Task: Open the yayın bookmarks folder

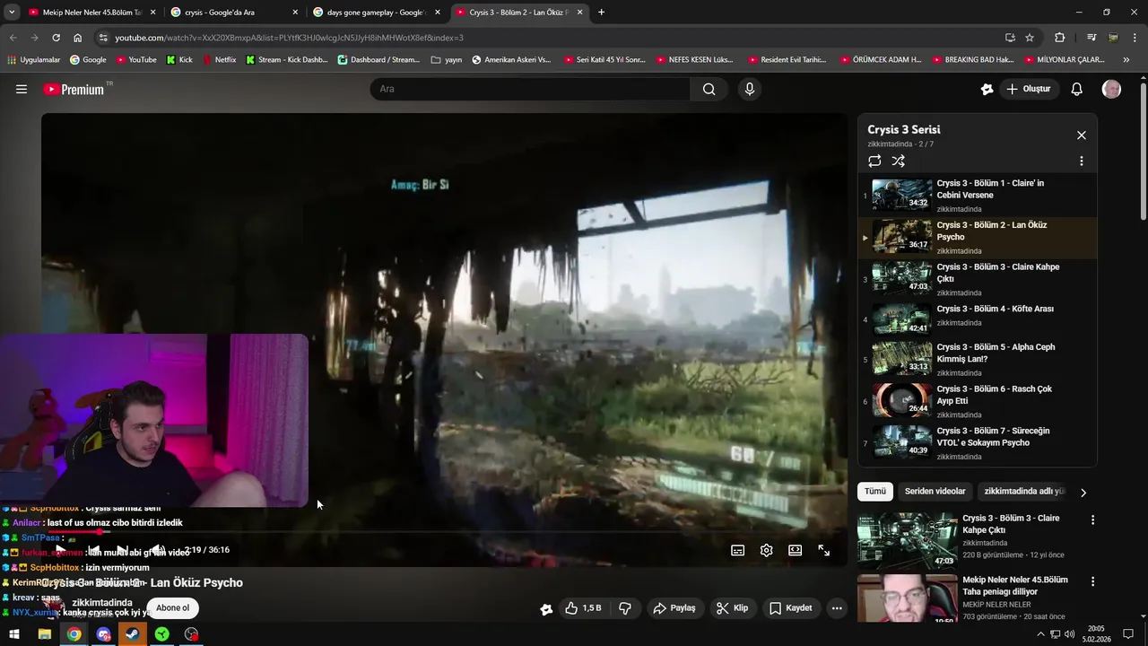Action: [447, 60]
